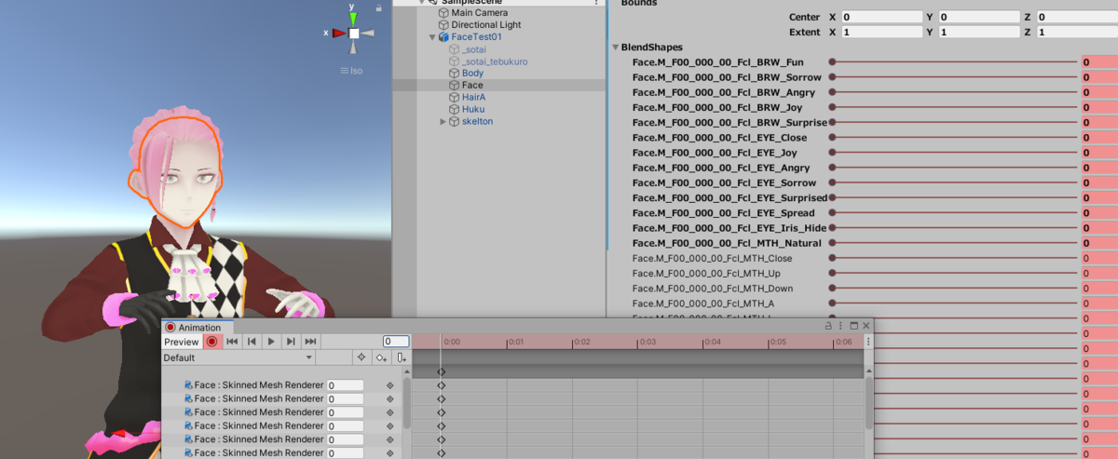Click the Animation property list scrollbar
This screenshot has height=459, width=1118.
406,405
